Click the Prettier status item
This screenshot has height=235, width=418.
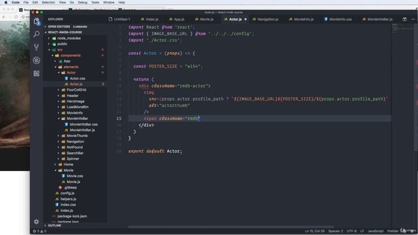(x=393, y=231)
